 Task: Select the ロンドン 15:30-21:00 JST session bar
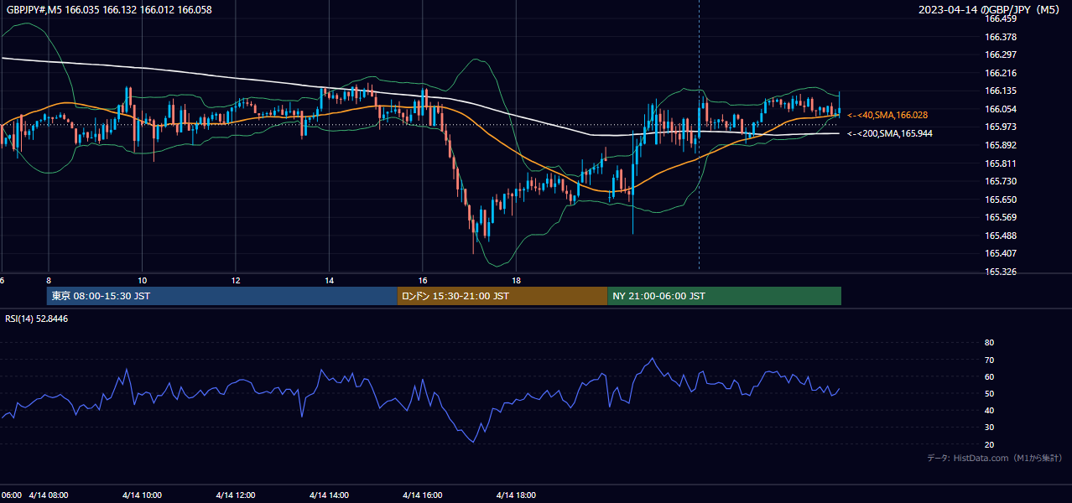point(502,296)
